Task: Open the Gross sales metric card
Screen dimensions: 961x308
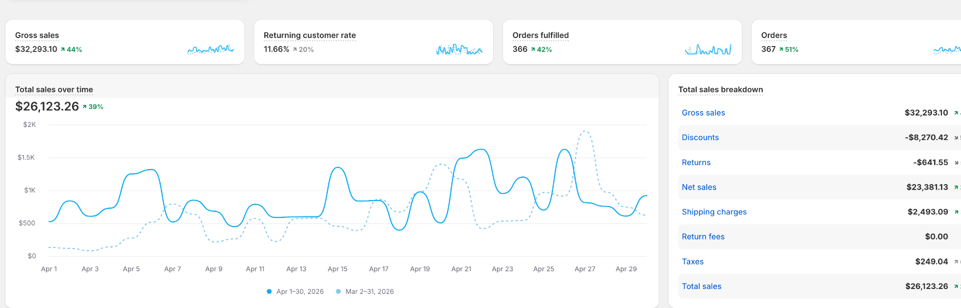Action: [x=125, y=42]
